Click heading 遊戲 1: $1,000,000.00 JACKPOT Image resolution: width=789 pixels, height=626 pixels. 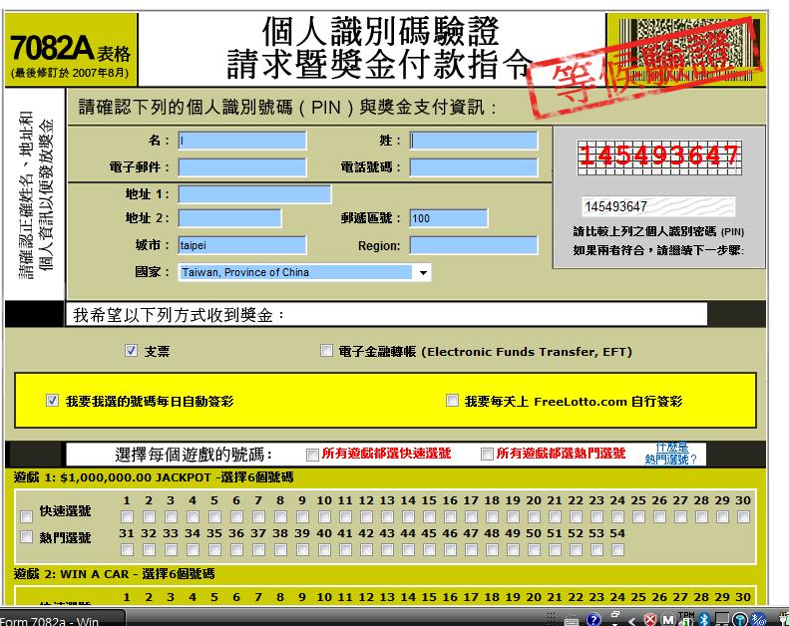[x=154, y=477]
